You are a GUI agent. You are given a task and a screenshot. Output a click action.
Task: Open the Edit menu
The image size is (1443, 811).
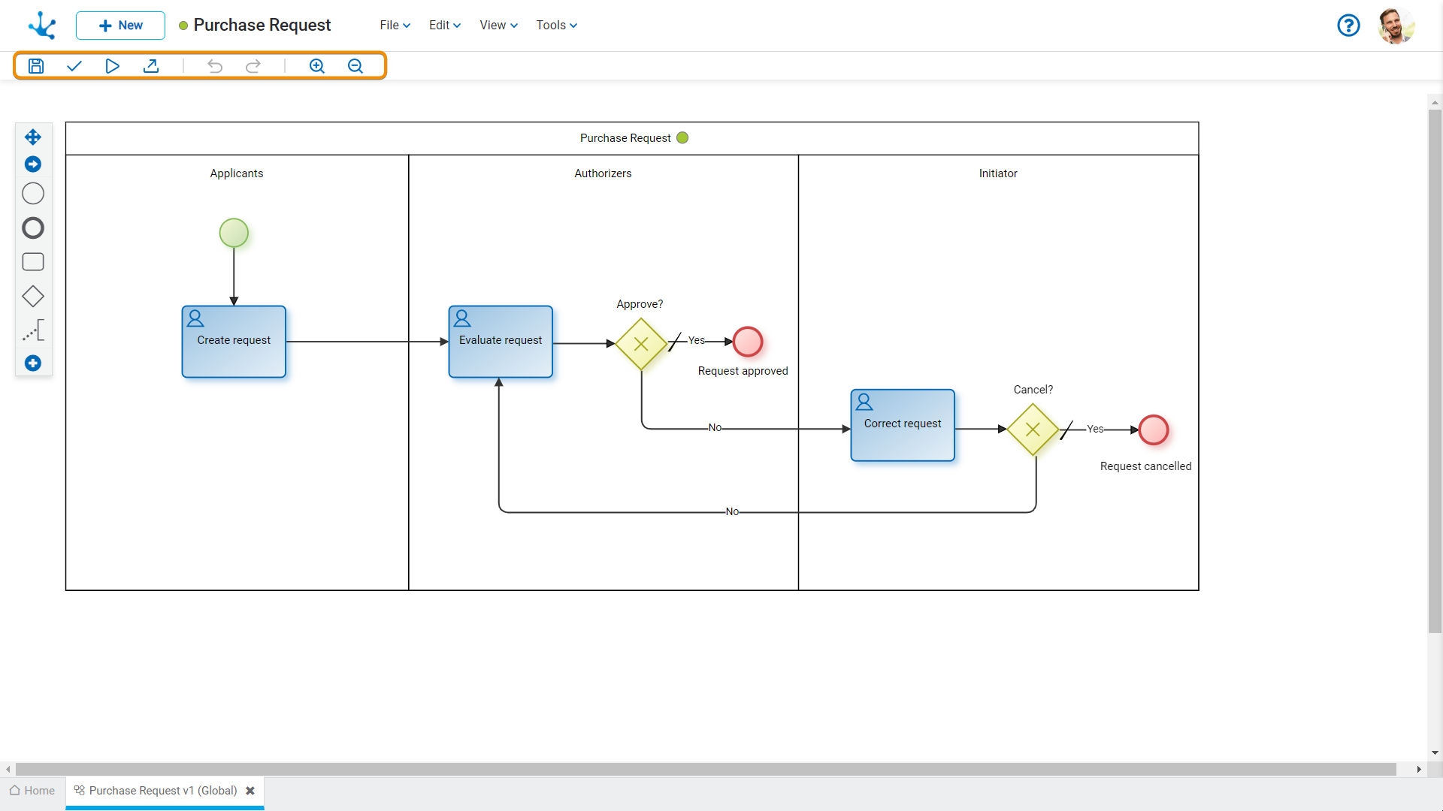click(442, 25)
